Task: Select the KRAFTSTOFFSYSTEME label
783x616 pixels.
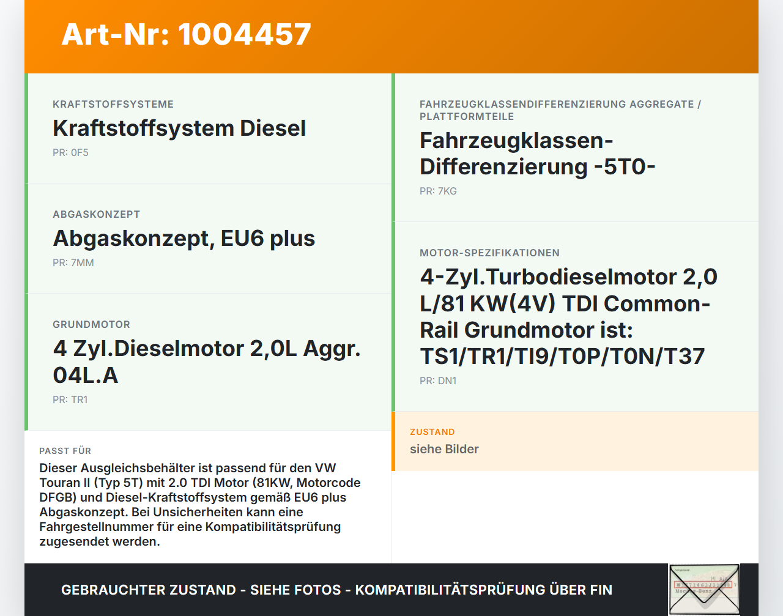Action: [113, 104]
